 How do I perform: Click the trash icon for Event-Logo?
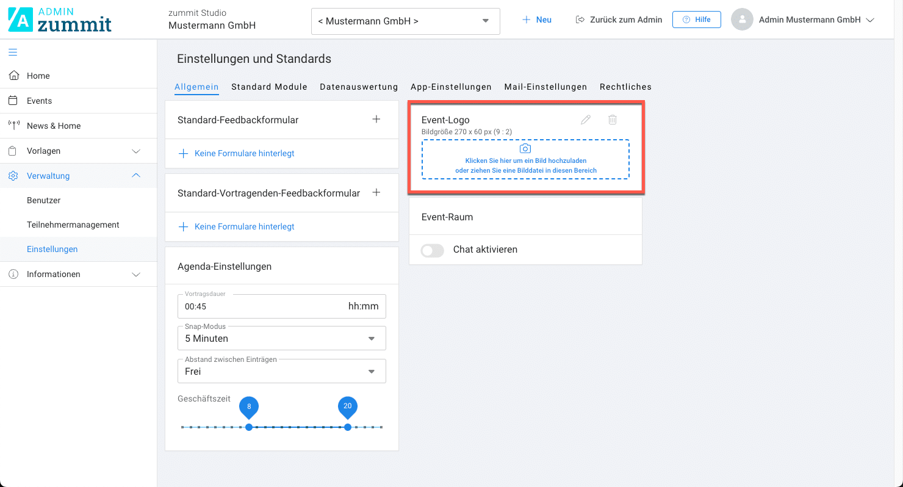(613, 120)
